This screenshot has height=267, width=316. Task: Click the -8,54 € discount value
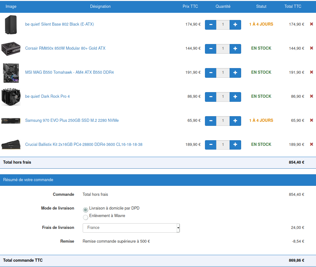pyautogui.click(x=298, y=241)
